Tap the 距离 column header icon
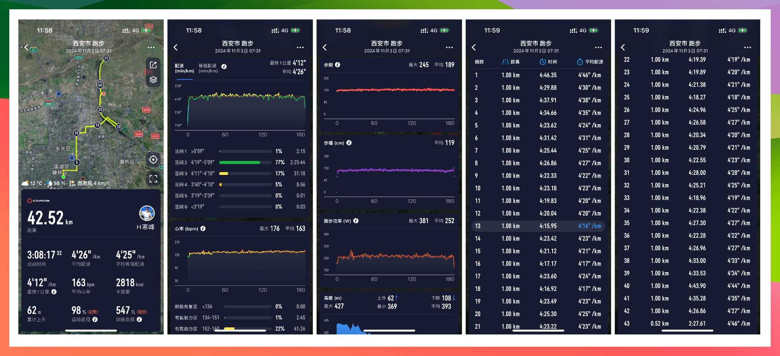The height and width of the screenshot is (356, 780). point(505,62)
